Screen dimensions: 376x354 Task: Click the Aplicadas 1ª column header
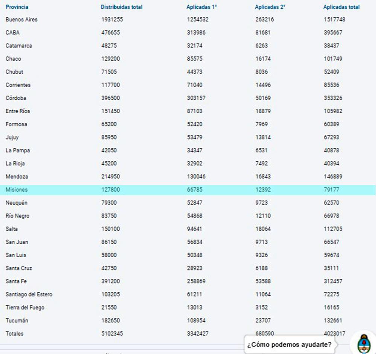click(202, 7)
